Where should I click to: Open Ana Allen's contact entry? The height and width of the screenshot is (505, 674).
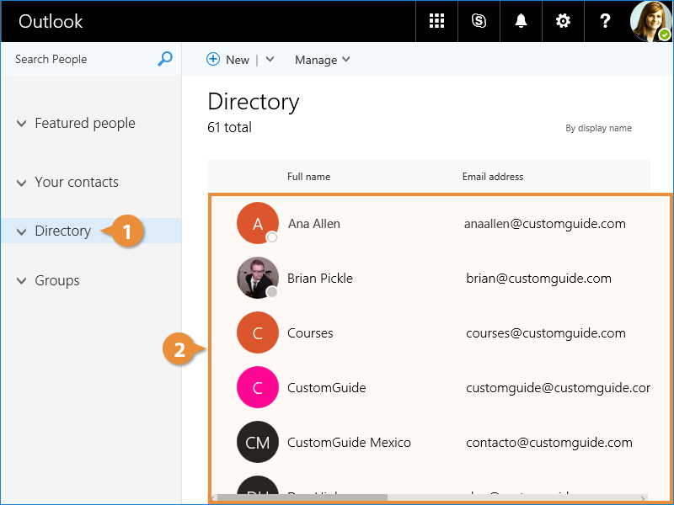point(313,224)
